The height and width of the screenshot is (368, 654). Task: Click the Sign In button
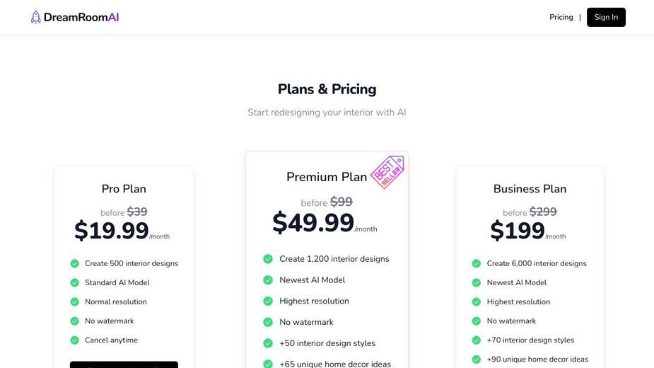[606, 17]
